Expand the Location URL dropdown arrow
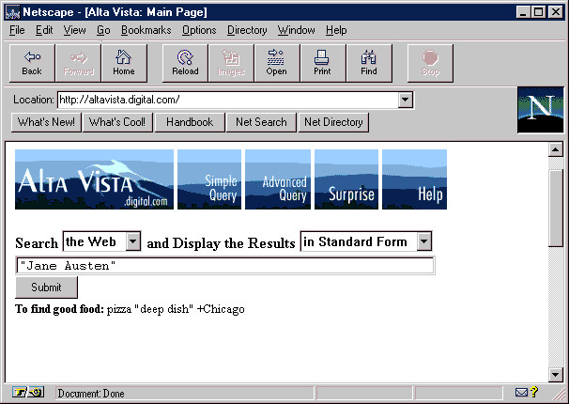This screenshot has width=569, height=404. (406, 100)
